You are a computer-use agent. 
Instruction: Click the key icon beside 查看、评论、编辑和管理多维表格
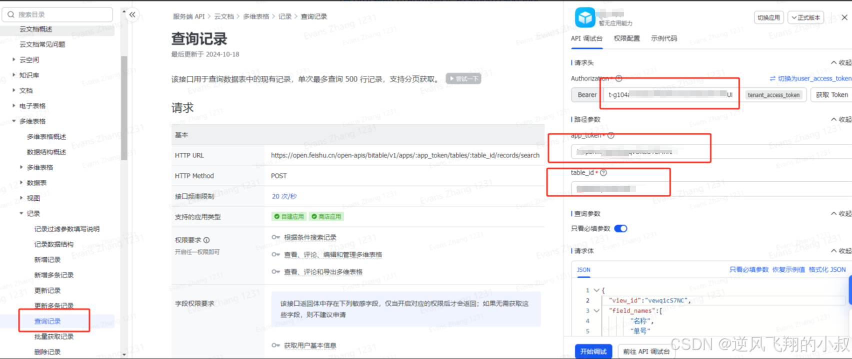click(x=275, y=255)
